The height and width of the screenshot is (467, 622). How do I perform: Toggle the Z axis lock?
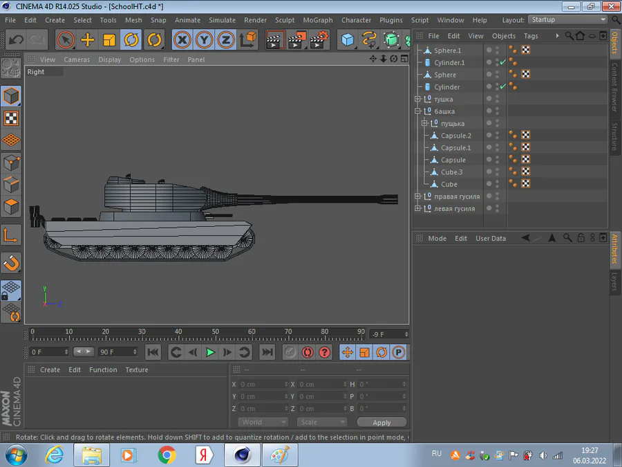(x=225, y=40)
